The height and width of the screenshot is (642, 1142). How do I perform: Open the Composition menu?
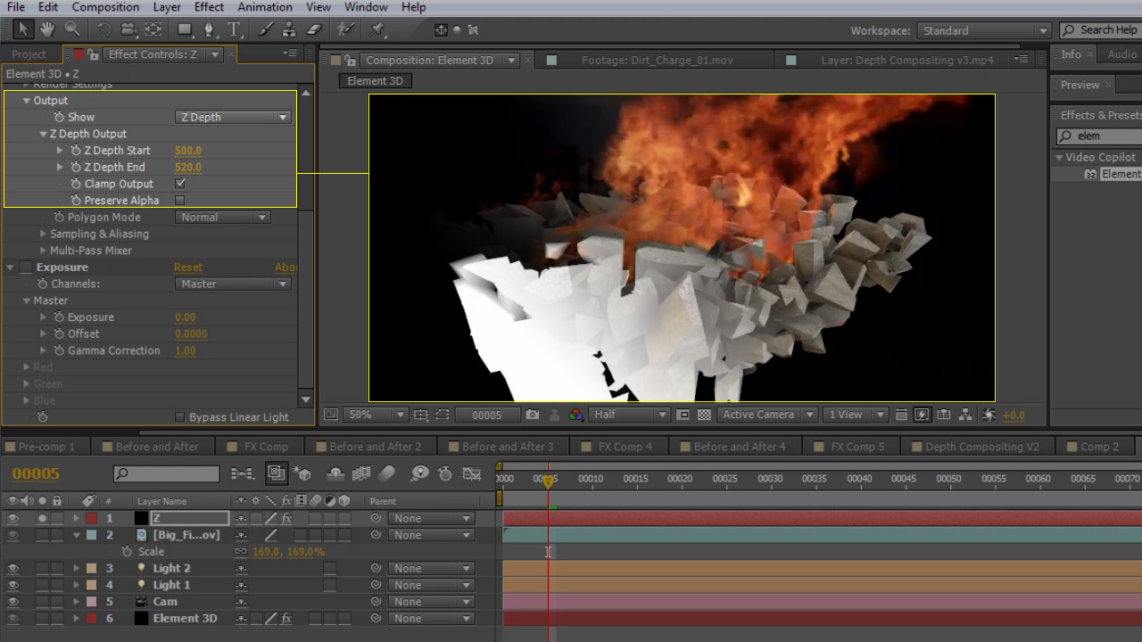pos(105,7)
